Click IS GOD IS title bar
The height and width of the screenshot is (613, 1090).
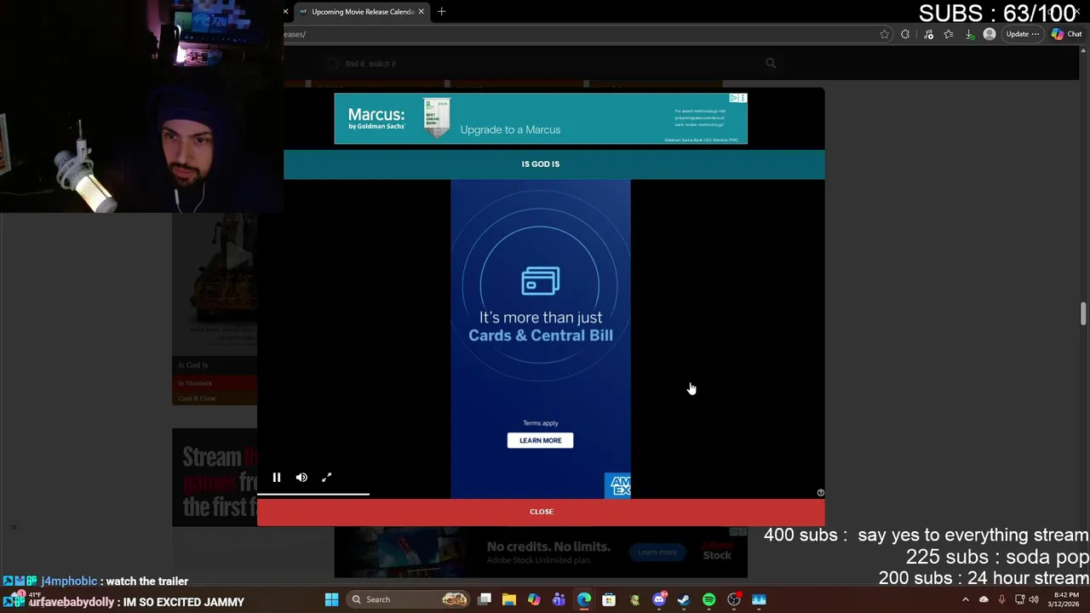tap(541, 164)
